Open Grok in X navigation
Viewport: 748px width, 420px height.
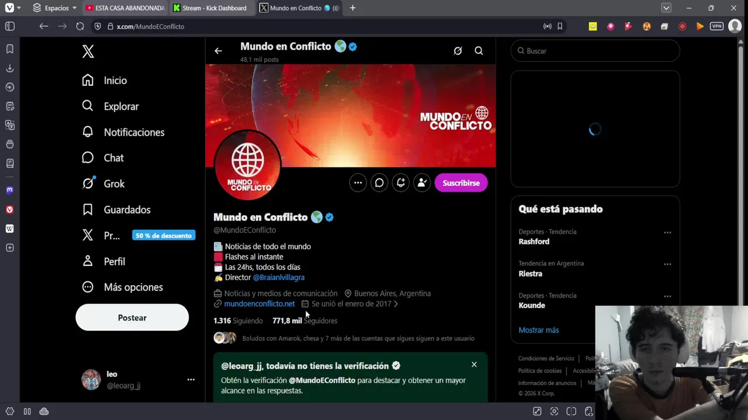point(103,184)
